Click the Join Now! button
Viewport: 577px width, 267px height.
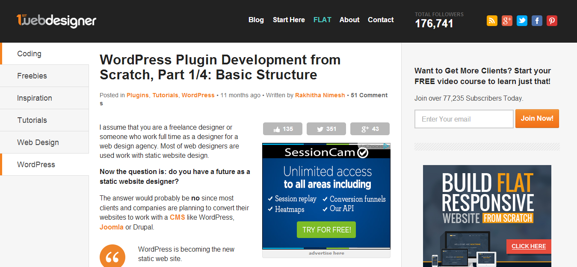point(537,119)
